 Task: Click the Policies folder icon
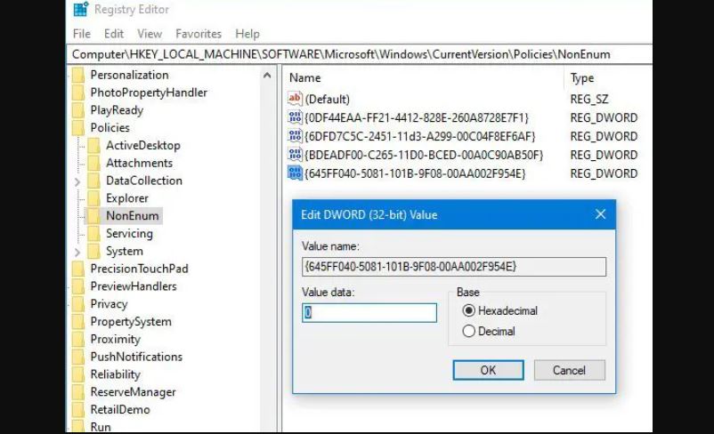click(78, 128)
